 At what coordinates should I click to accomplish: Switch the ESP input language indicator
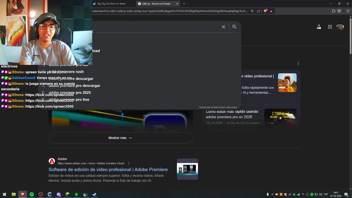(326, 194)
